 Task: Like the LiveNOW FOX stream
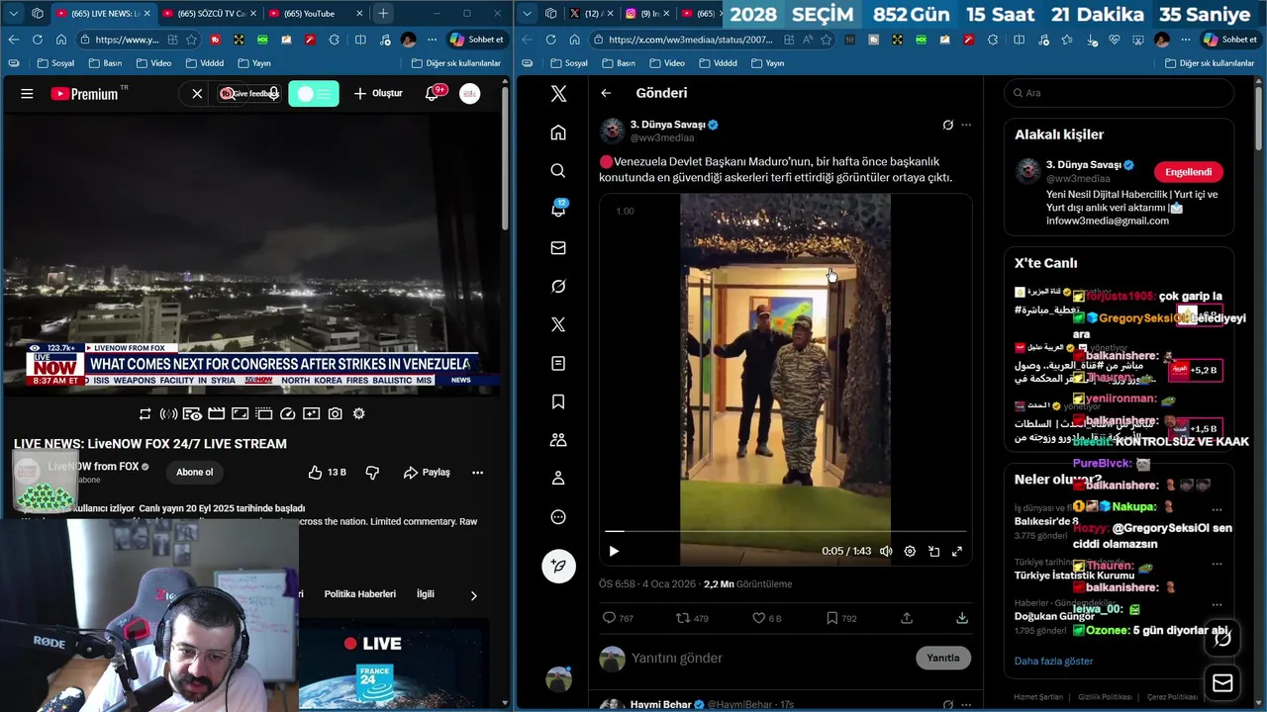click(x=327, y=473)
